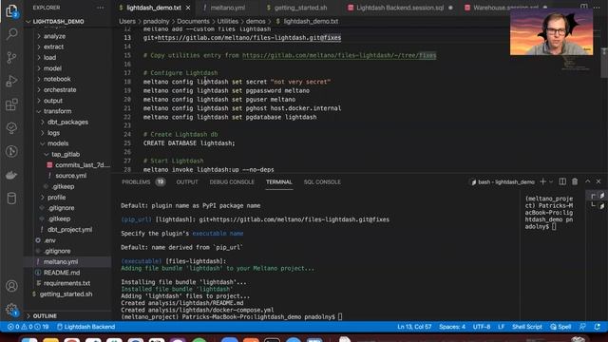The width and height of the screenshot is (608, 342).
Task: Click the editor vertical scrollbar
Action: tap(604, 63)
